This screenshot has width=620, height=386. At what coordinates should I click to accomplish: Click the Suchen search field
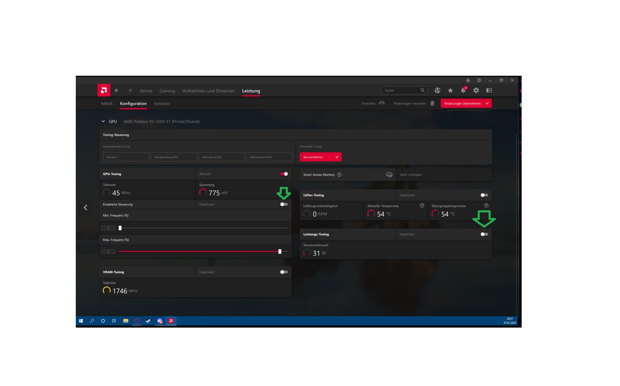(x=404, y=90)
